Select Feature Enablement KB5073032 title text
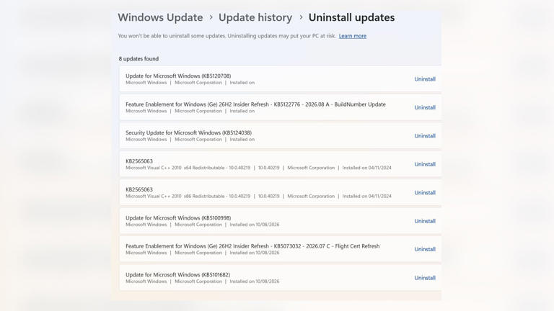Screen dimensions: 554x311 pyautogui.click(x=252, y=246)
